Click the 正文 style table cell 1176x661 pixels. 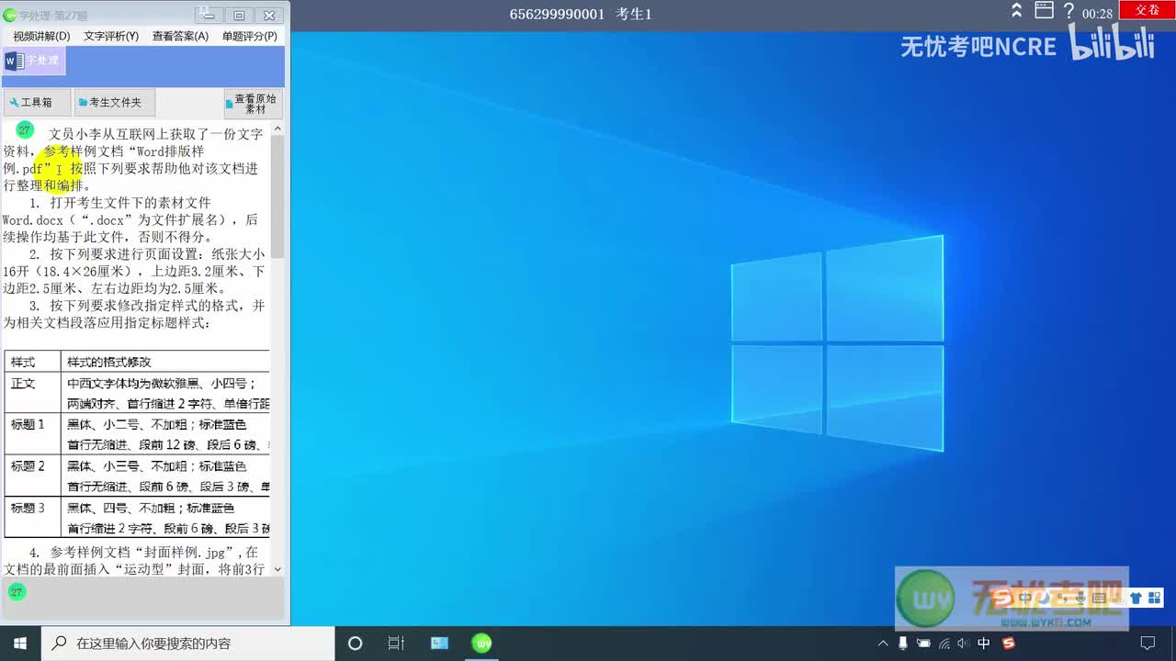coord(32,393)
